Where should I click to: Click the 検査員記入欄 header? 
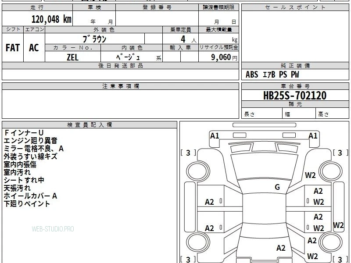[90, 125]
